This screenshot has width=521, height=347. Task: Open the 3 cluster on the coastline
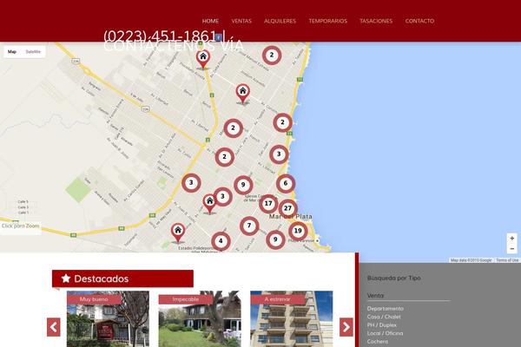click(279, 154)
